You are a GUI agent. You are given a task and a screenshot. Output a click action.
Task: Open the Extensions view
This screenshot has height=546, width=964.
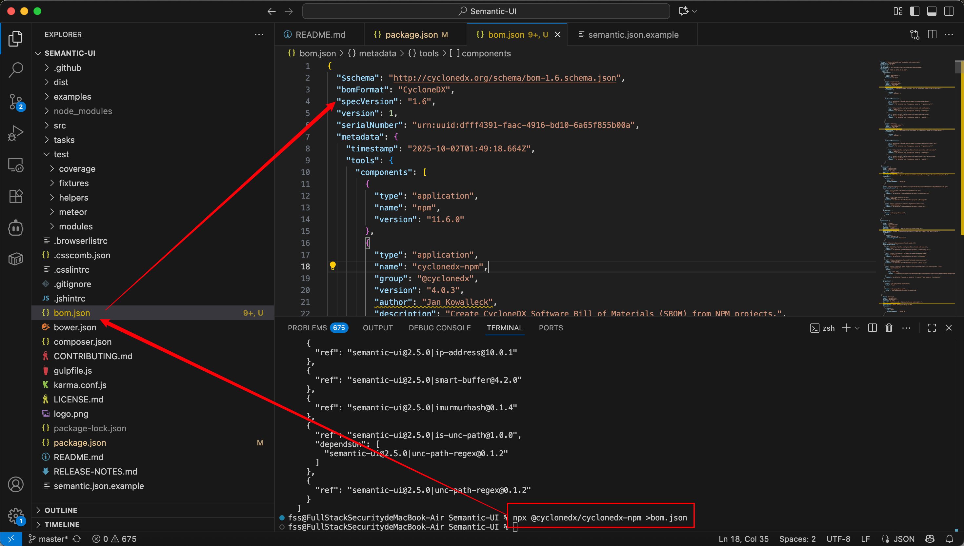click(x=15, y=196)
